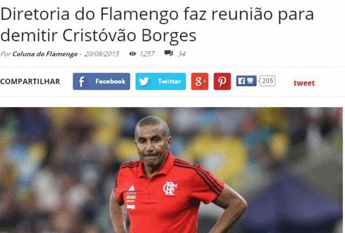Share the article via the Twitter button
The image size is (345, 233).
click(x=160, y=81)
